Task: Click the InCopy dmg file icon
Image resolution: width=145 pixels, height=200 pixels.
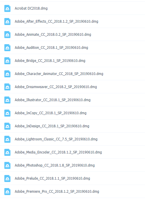Action: (x=7, y=113)
